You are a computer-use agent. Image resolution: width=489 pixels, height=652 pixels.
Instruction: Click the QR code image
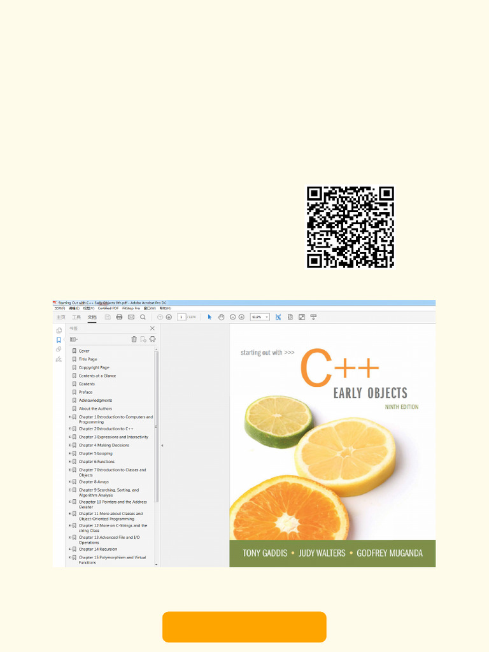(350, 227)
